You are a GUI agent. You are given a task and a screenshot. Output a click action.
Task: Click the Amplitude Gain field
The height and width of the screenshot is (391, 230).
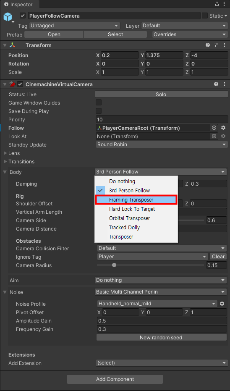point(162,321)
